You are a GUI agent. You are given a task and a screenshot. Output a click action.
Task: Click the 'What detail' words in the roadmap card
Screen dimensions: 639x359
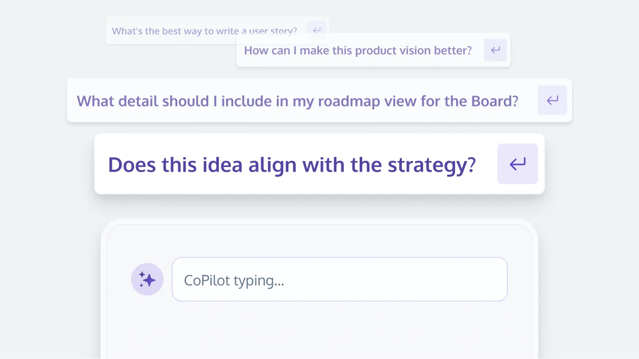point(117,101)
